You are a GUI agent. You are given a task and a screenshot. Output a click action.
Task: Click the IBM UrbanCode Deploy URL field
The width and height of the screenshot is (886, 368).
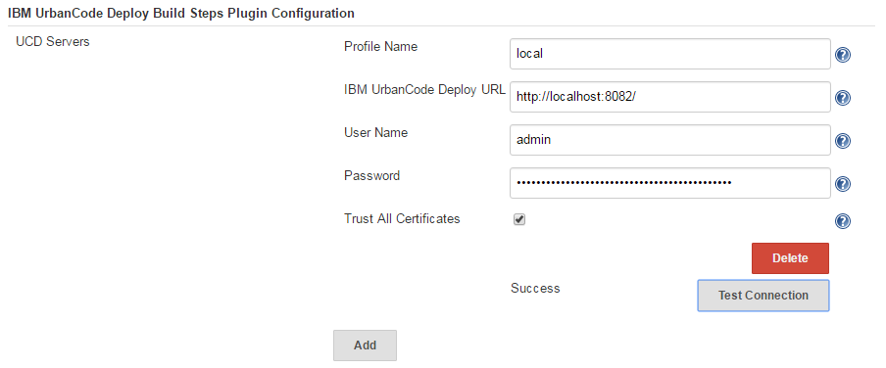(x=670, y=97)
